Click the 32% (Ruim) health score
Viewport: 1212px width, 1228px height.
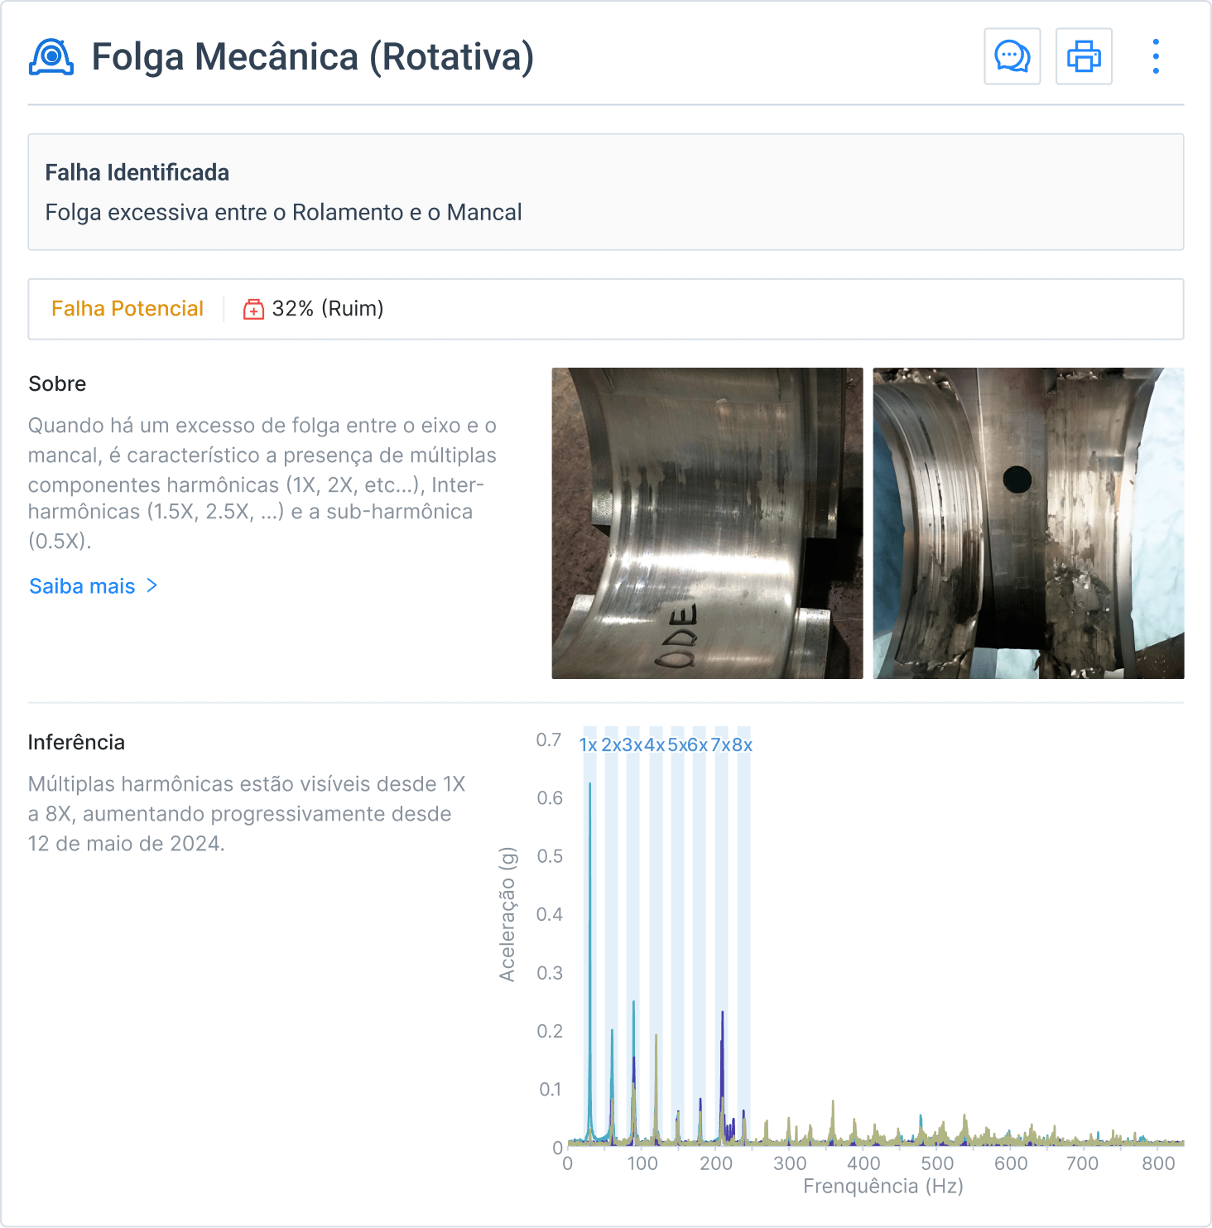click(x=328, y=309)
